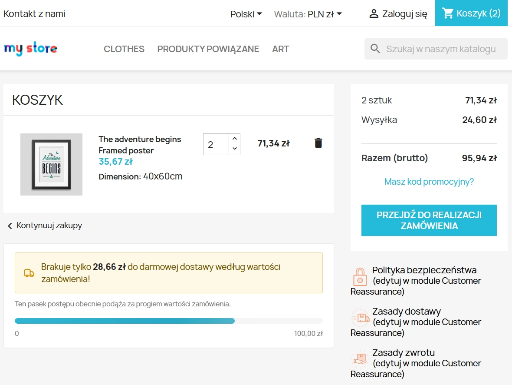Viewport: 512px width, 385px height.
Task: Click the Zasady dostawy delivery icon
Action: click(359, 319)
